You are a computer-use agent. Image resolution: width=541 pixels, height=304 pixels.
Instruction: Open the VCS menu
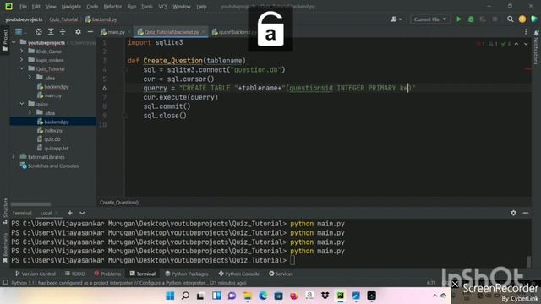(x=163, y=7)
